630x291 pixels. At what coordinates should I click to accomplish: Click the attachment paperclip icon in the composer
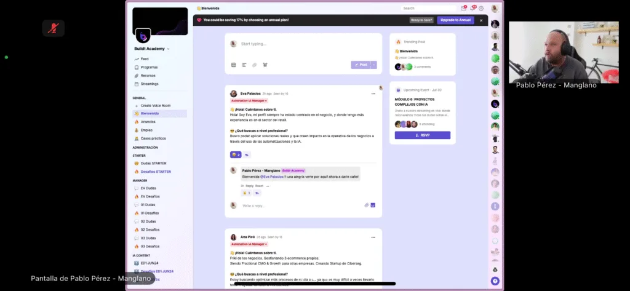pos(254,65)
